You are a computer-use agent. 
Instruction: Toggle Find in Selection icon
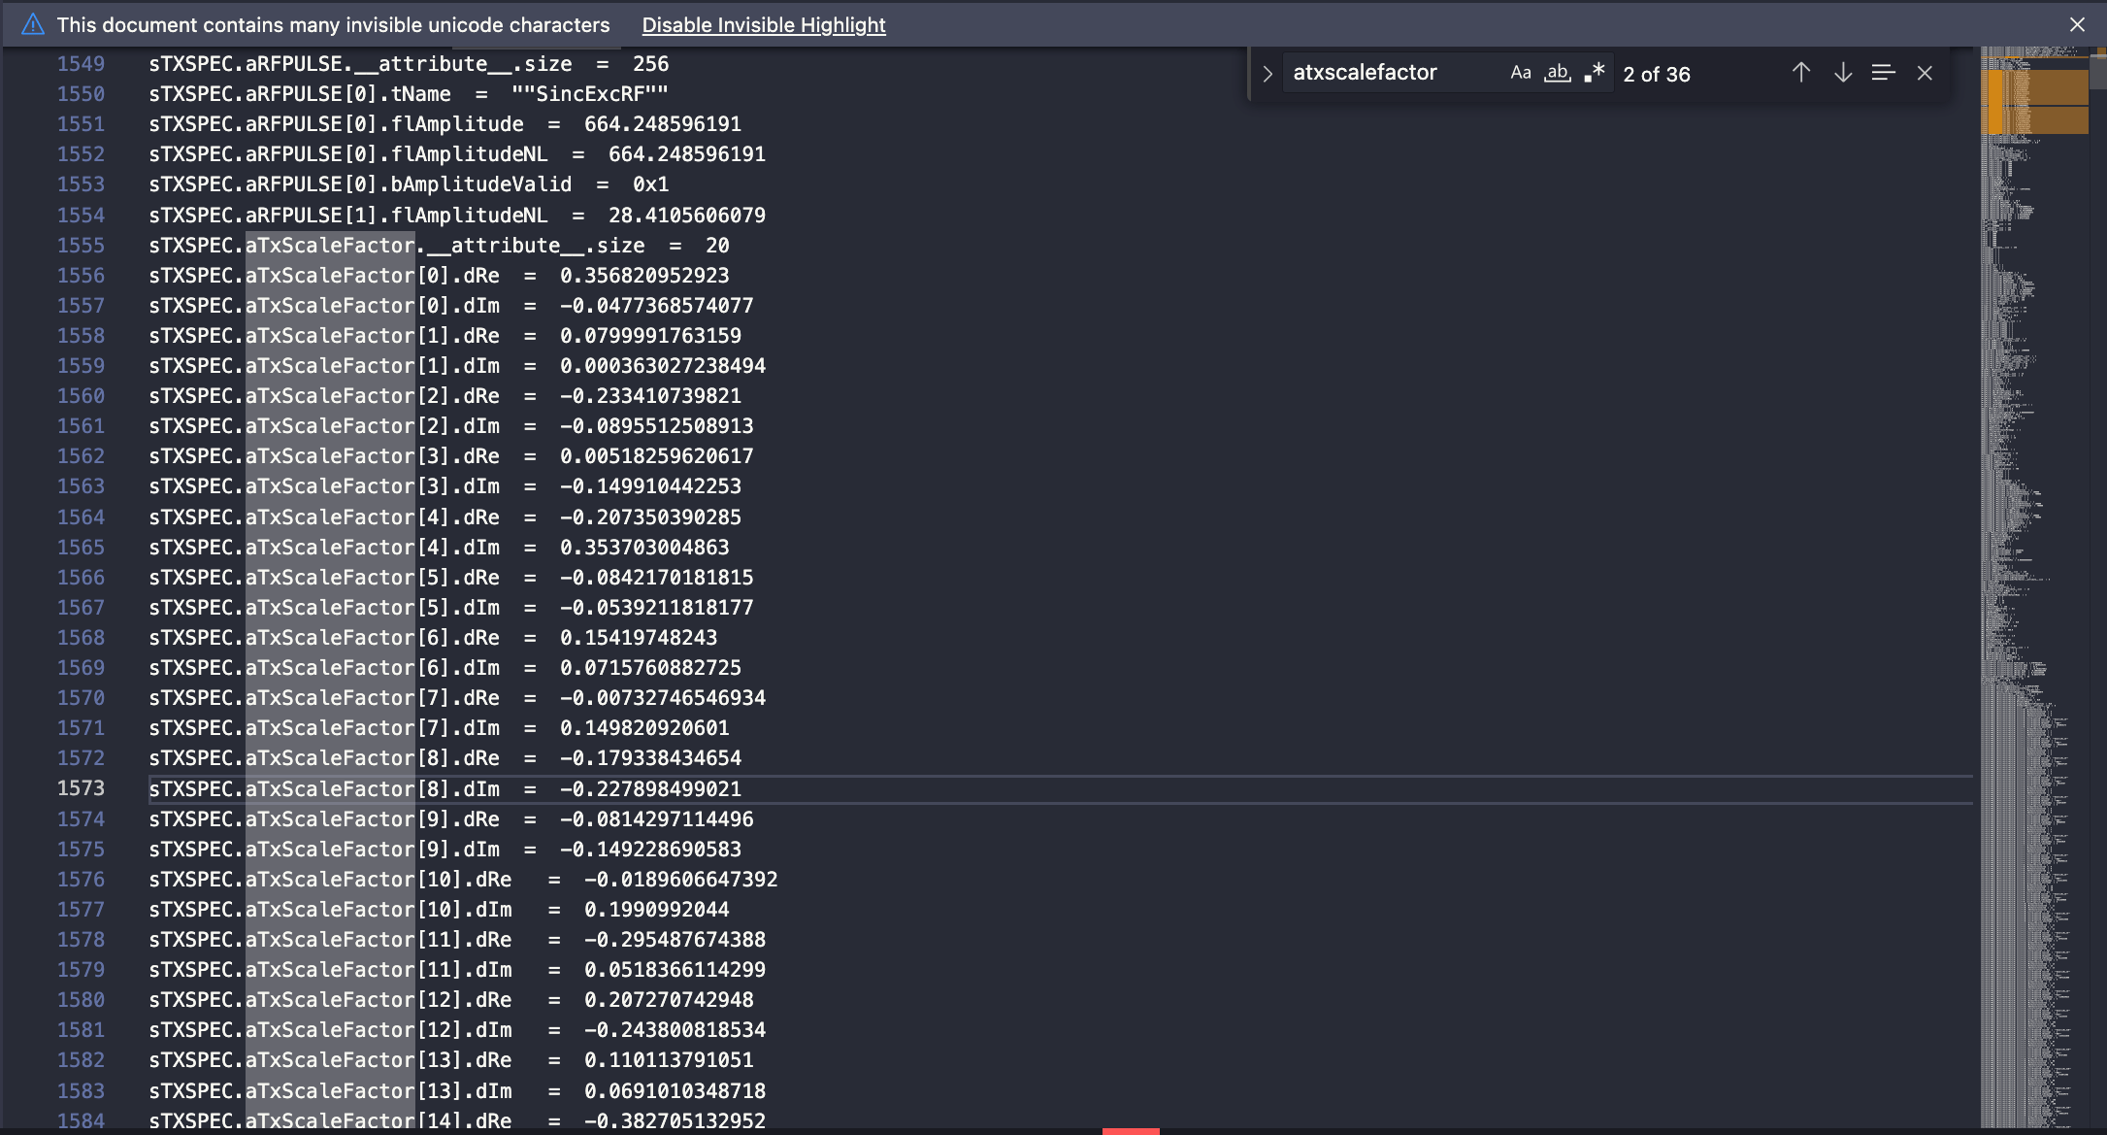(x=1883, y=73)
